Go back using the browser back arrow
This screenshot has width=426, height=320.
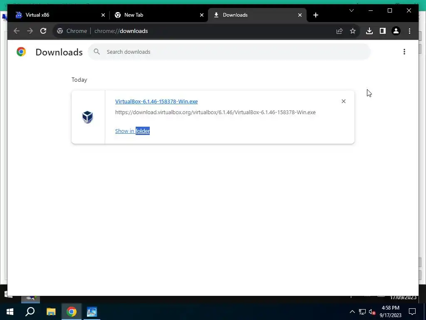point(17,31)
